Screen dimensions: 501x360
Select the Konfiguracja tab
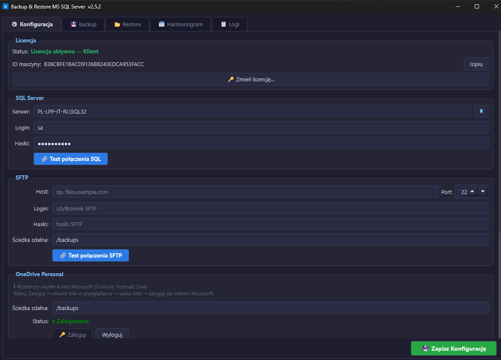[32, 24]
